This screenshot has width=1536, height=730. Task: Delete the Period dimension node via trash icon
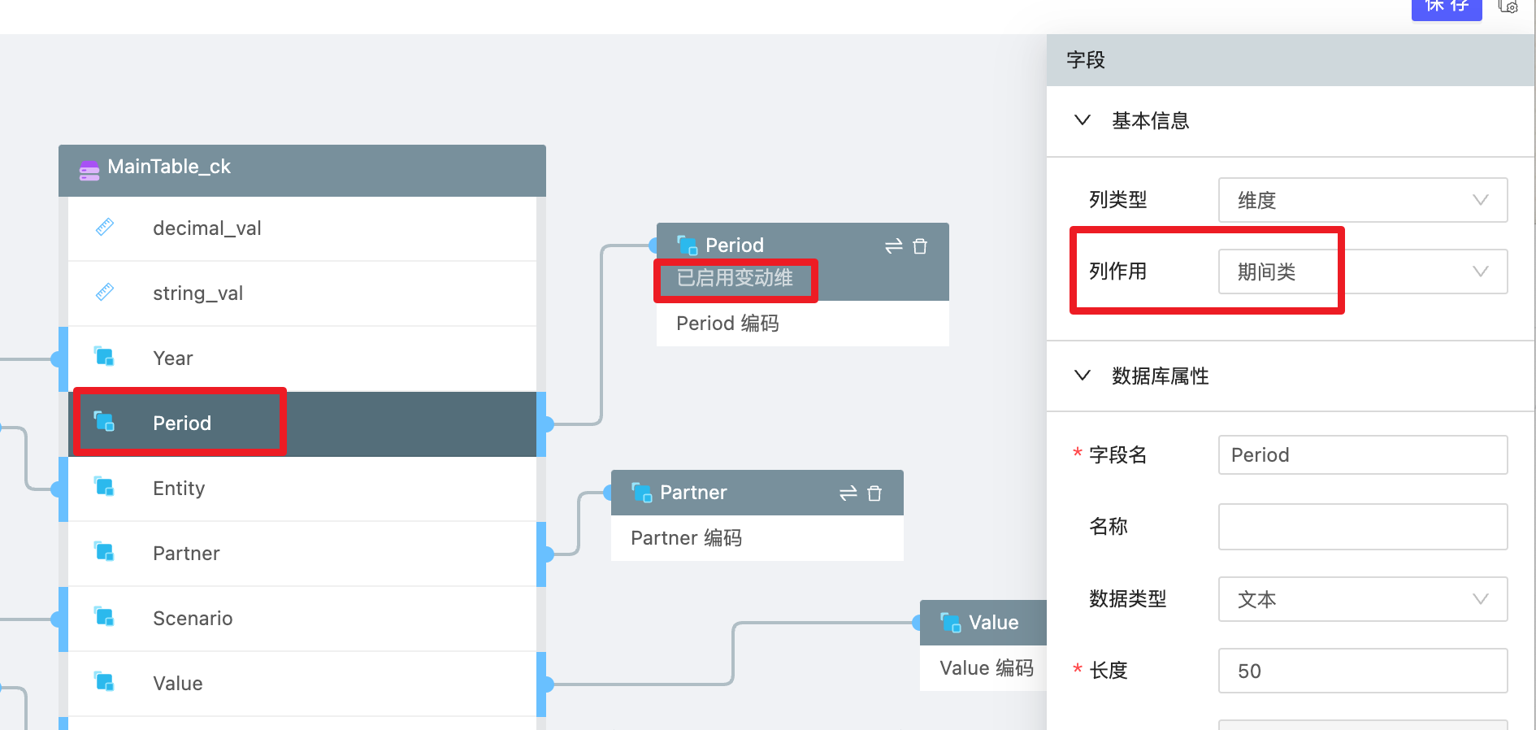[920, 246]
